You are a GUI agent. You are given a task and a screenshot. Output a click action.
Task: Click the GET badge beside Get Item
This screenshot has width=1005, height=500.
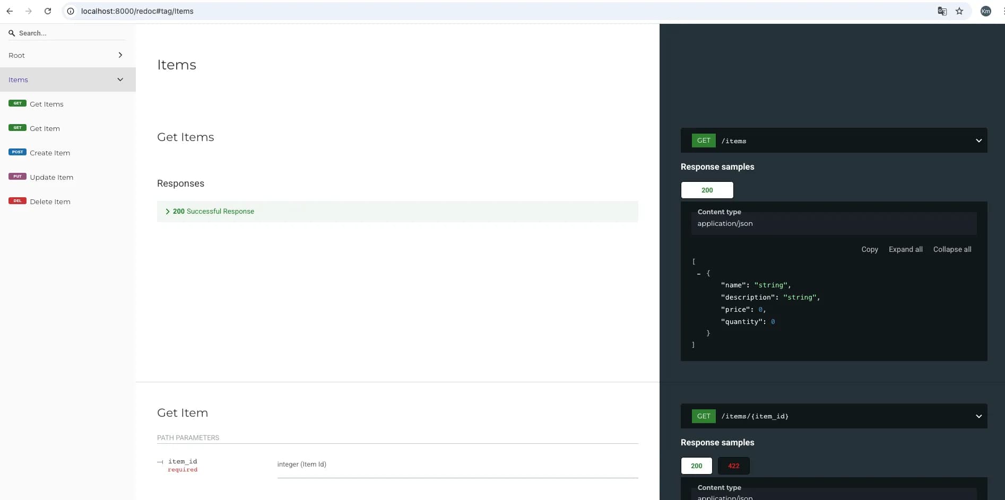click(x=18, y=128)
